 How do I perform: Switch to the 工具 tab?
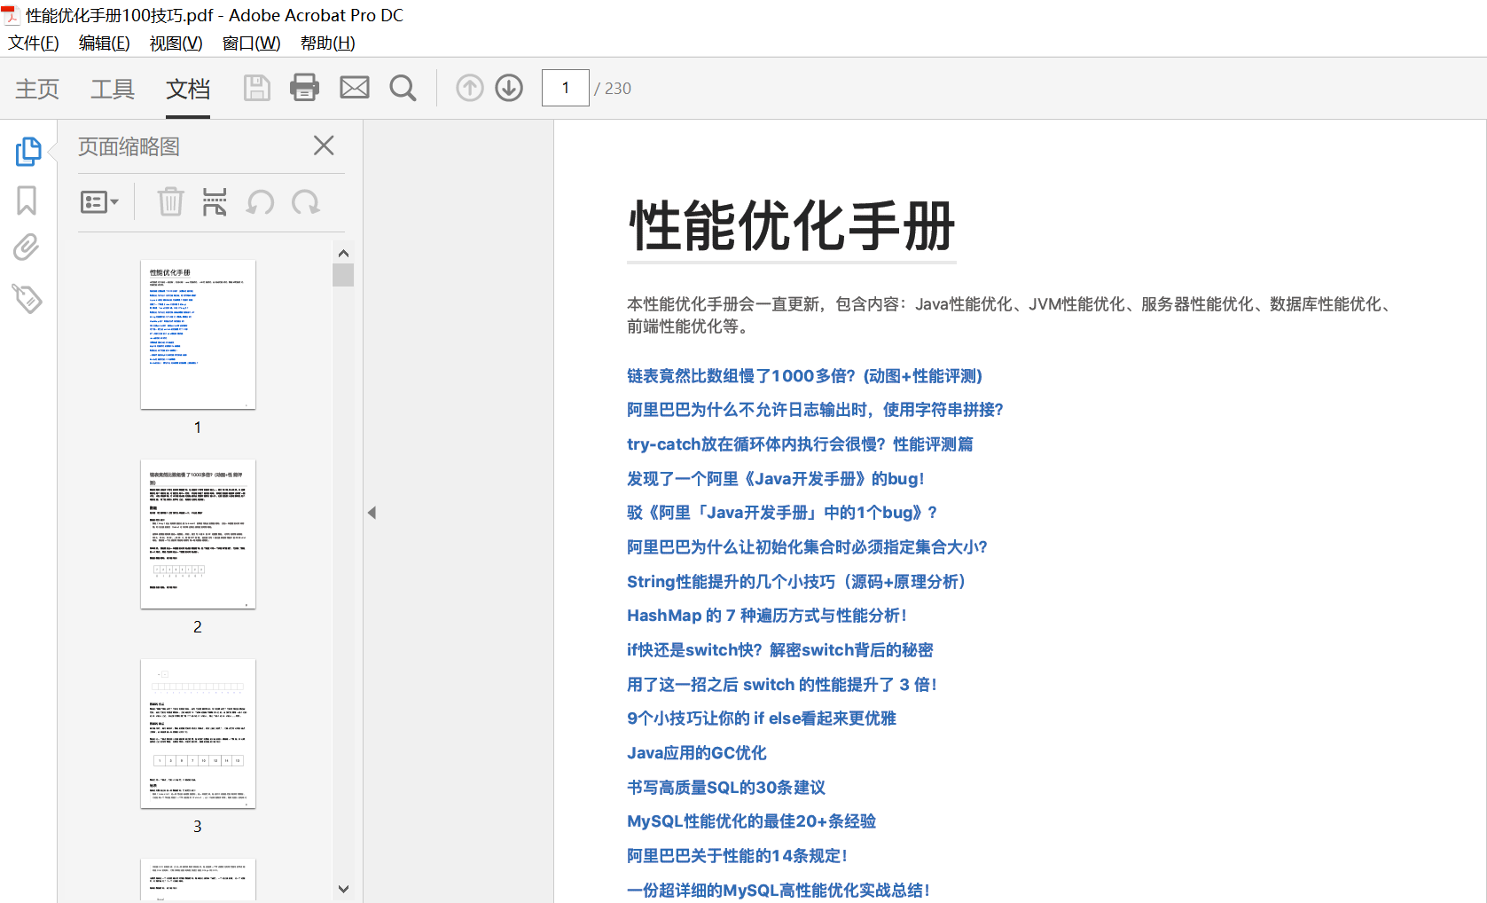[x=113, y=89]
